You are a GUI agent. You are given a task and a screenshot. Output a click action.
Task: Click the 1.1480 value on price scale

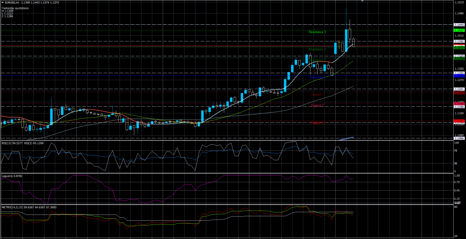[459, 13]
